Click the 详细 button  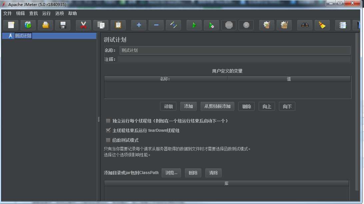168,106
